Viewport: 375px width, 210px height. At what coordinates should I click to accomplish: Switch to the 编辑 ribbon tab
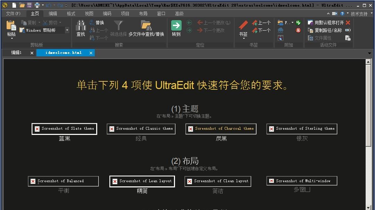point(53,14)
